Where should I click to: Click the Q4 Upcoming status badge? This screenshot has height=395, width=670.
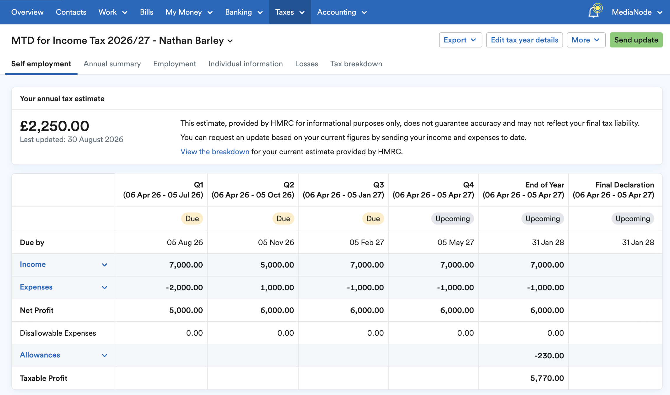tap(452, 218)
